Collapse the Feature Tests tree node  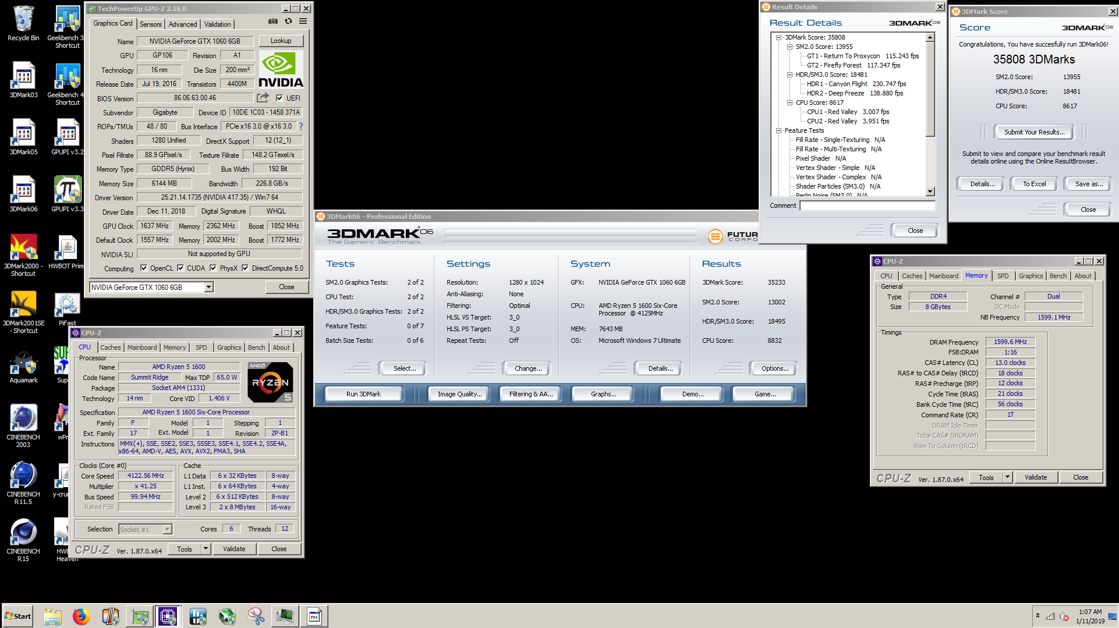point(778,130)
